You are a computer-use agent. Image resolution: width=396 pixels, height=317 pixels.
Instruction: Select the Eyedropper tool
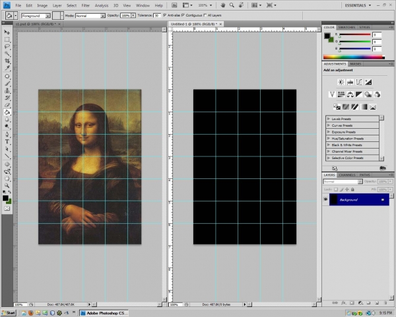point(7,68)
